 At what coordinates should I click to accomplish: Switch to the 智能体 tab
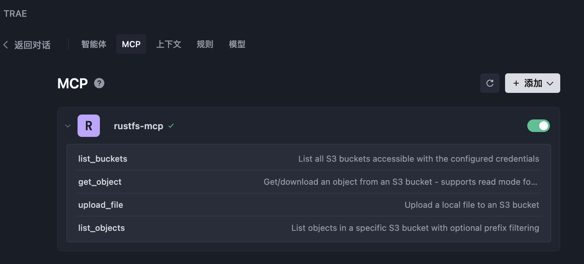(x=93, y=44)
